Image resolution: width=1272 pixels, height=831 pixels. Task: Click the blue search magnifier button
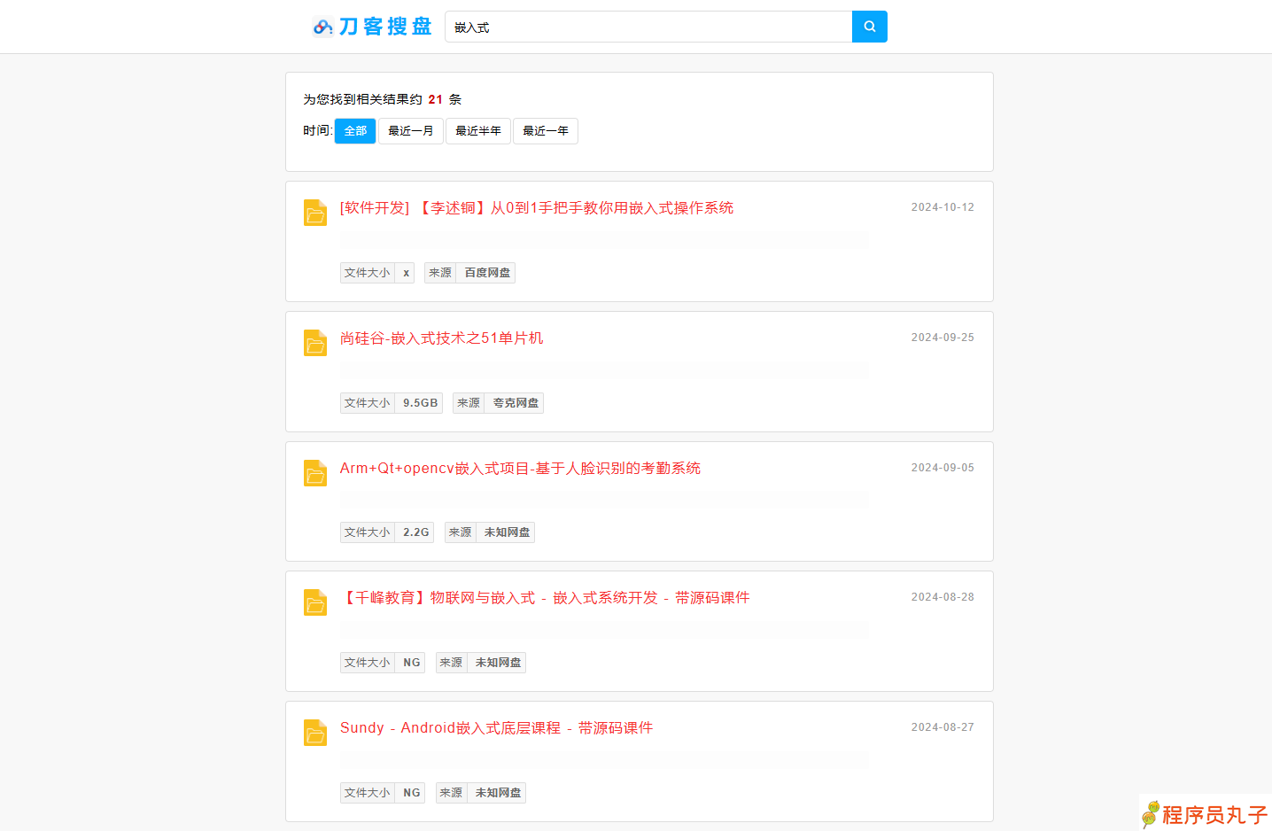click(x=869, y=27)
